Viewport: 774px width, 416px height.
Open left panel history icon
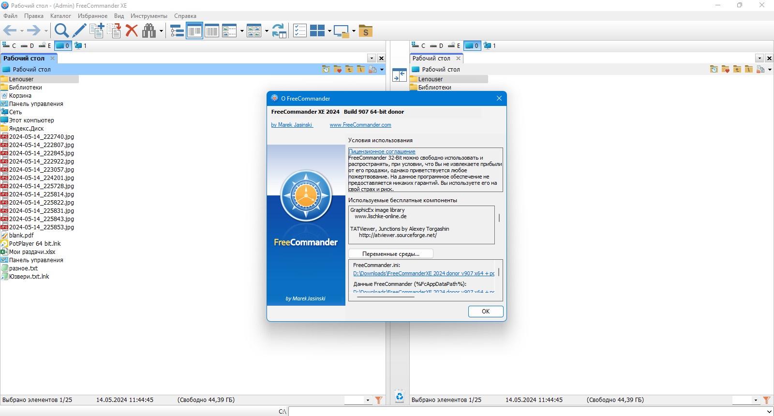(326, 69)
